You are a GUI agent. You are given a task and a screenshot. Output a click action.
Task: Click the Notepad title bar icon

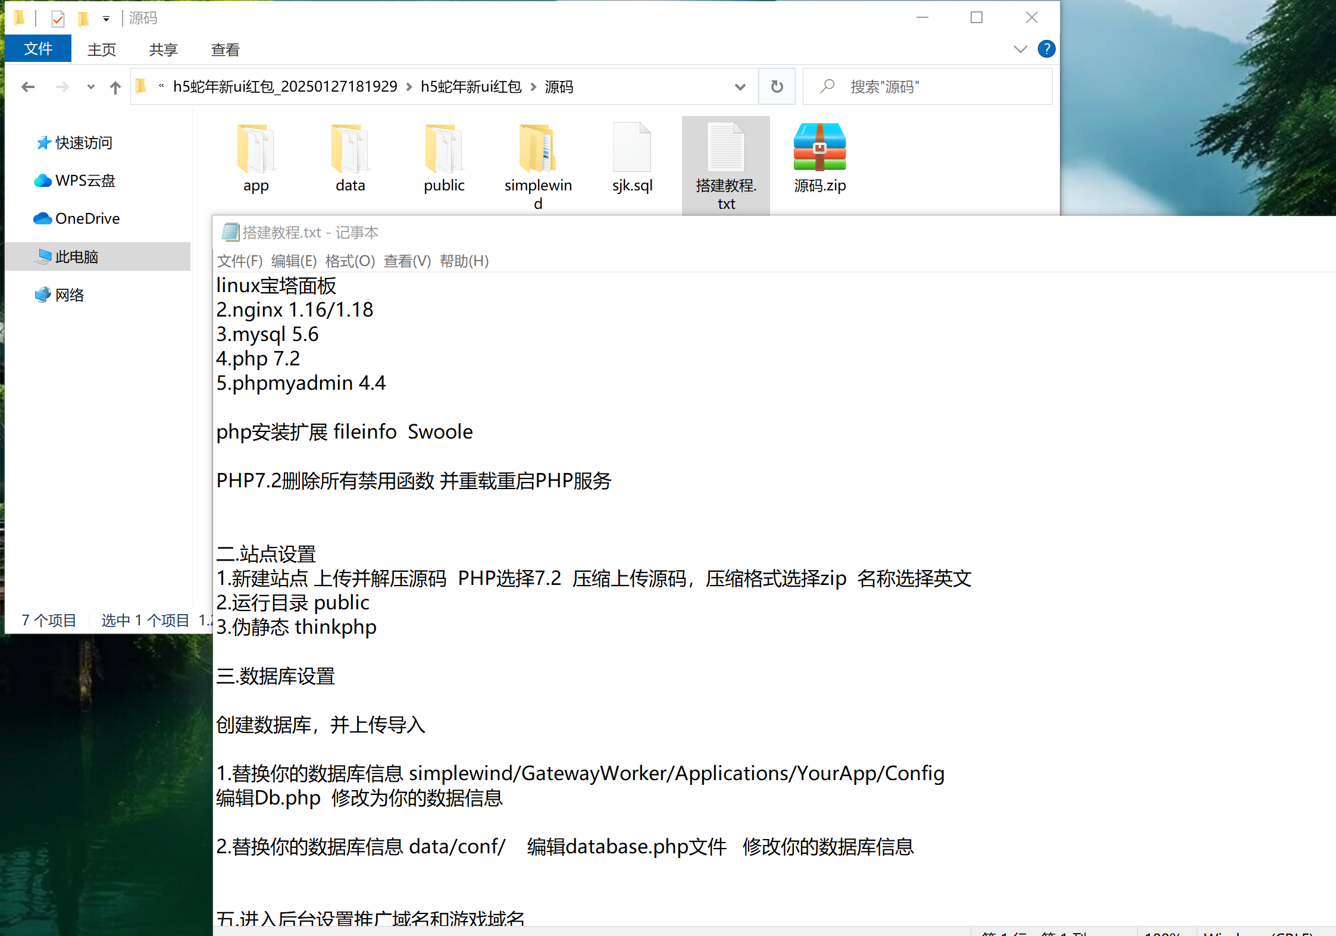pos(230,232)
